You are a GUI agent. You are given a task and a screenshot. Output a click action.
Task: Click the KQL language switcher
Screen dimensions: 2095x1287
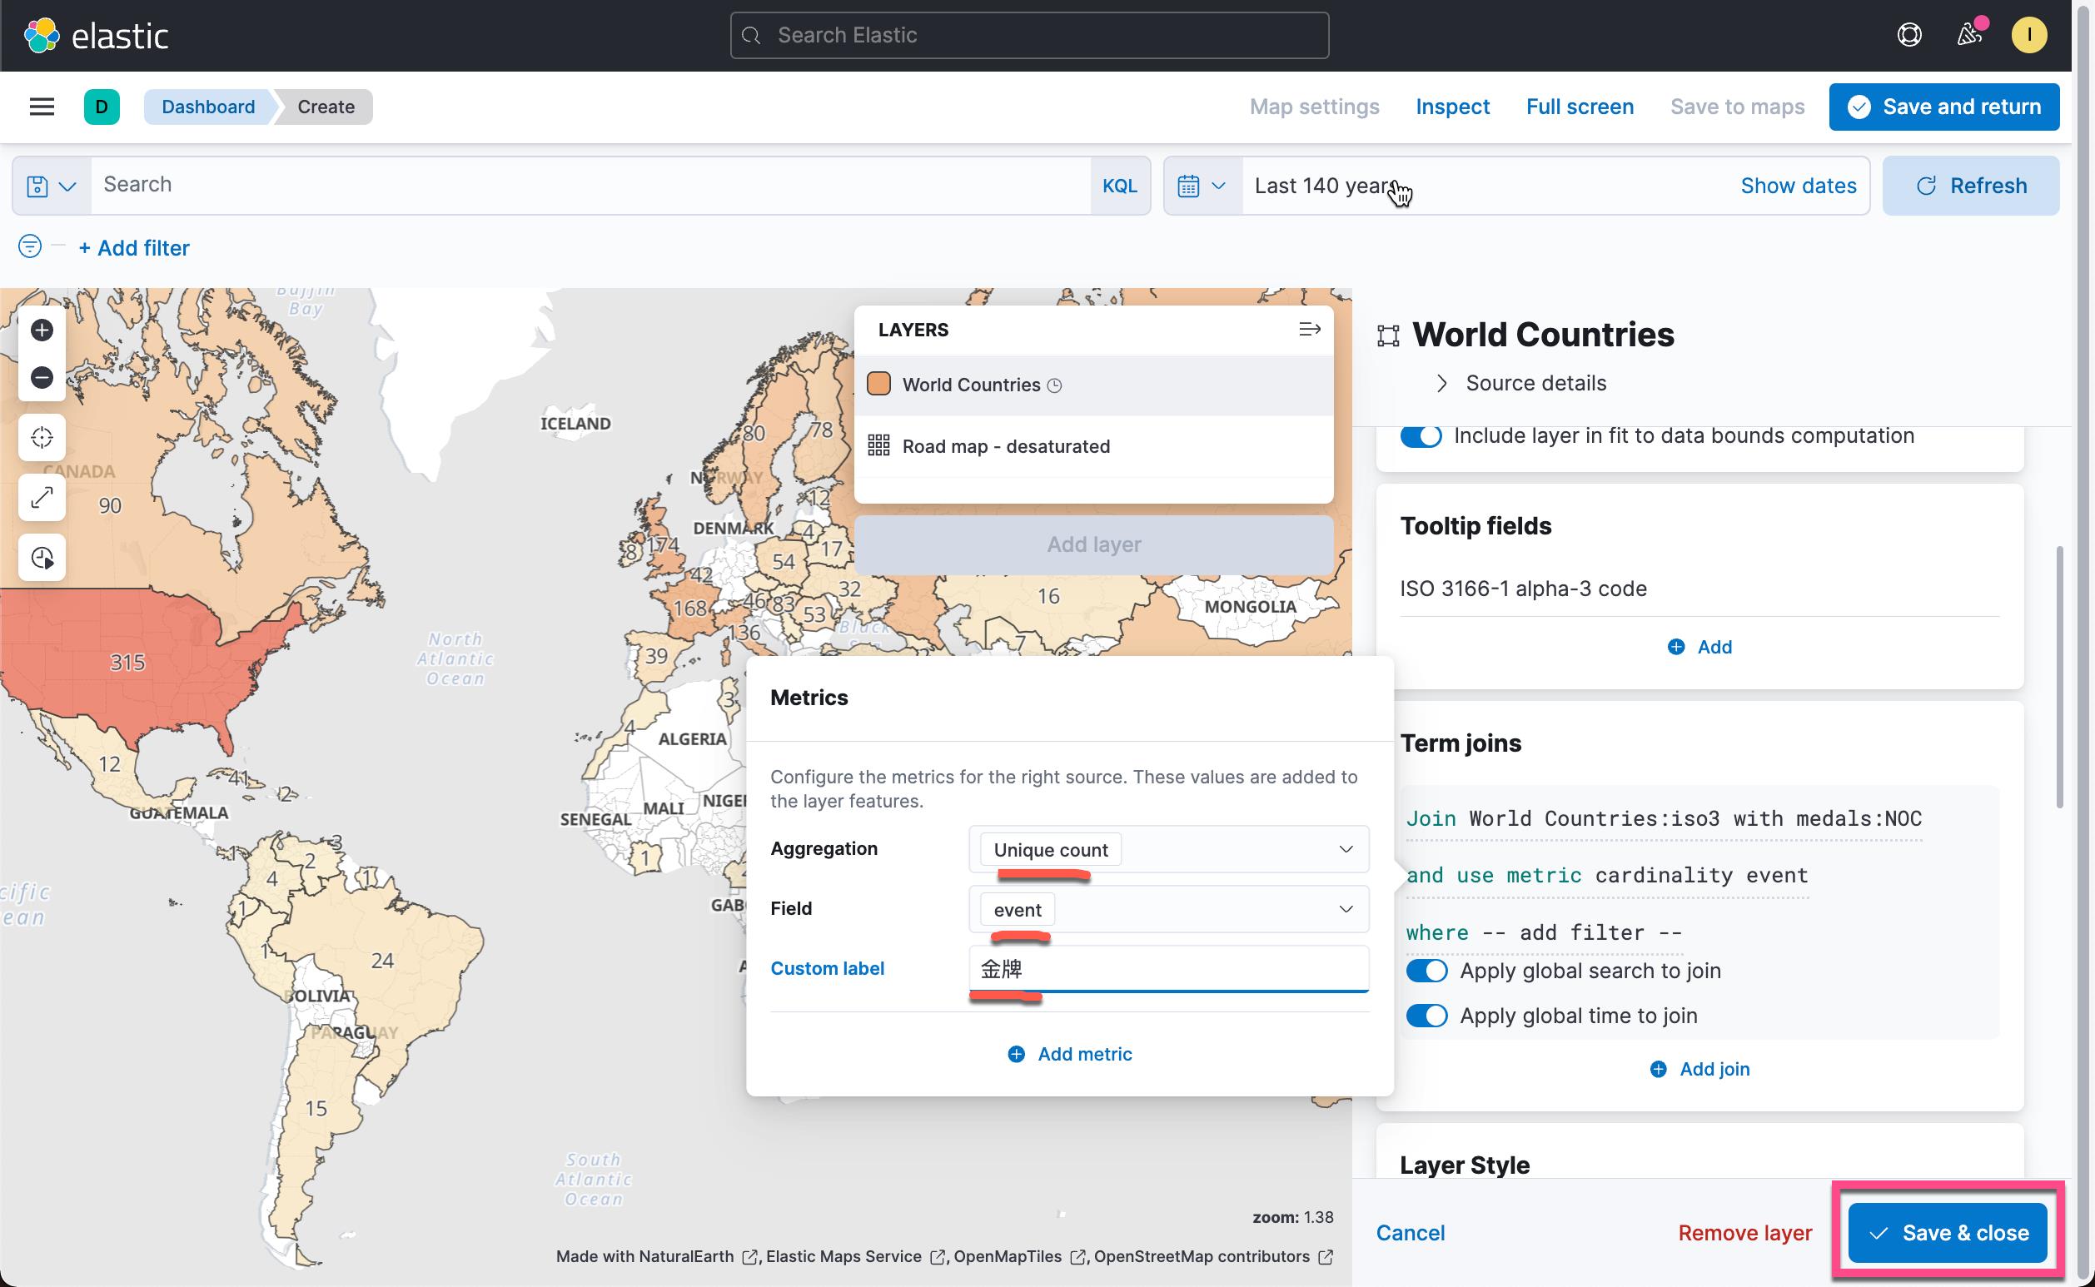[x=1119, y=186]
